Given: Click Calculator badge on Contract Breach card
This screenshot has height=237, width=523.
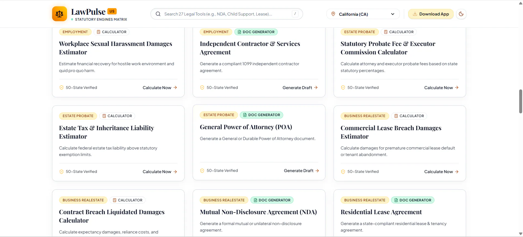Looking at the screenshot, I should (128, 200).
